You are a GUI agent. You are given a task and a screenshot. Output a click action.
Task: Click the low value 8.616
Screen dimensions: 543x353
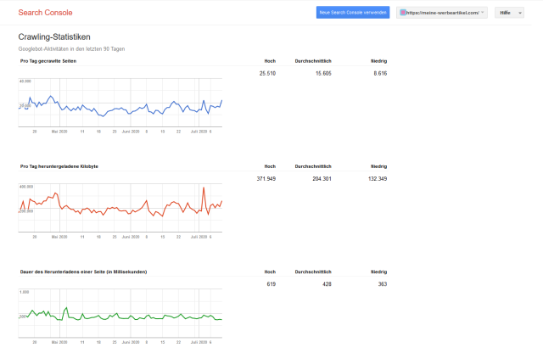point(380,74)
